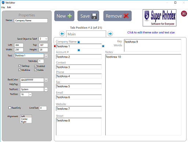Image resolution: width=188 pixels, height=142 pixels.
Task: Select the TextArea 6 field
Action: coord(79,97)
